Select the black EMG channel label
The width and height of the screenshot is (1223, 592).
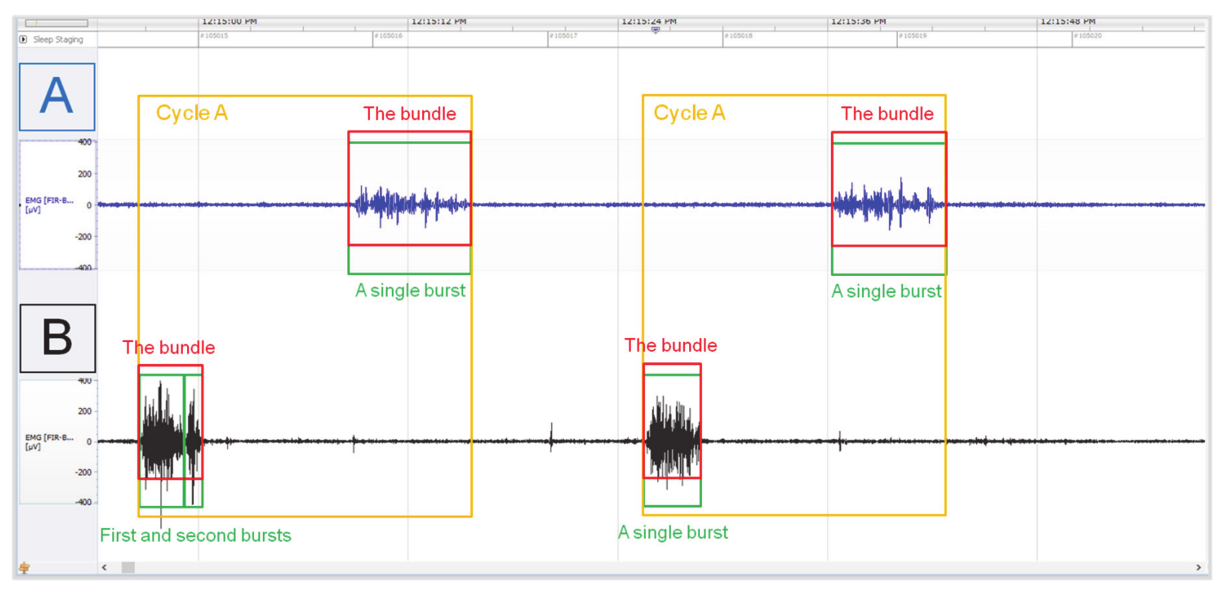[x=49, y=442]
